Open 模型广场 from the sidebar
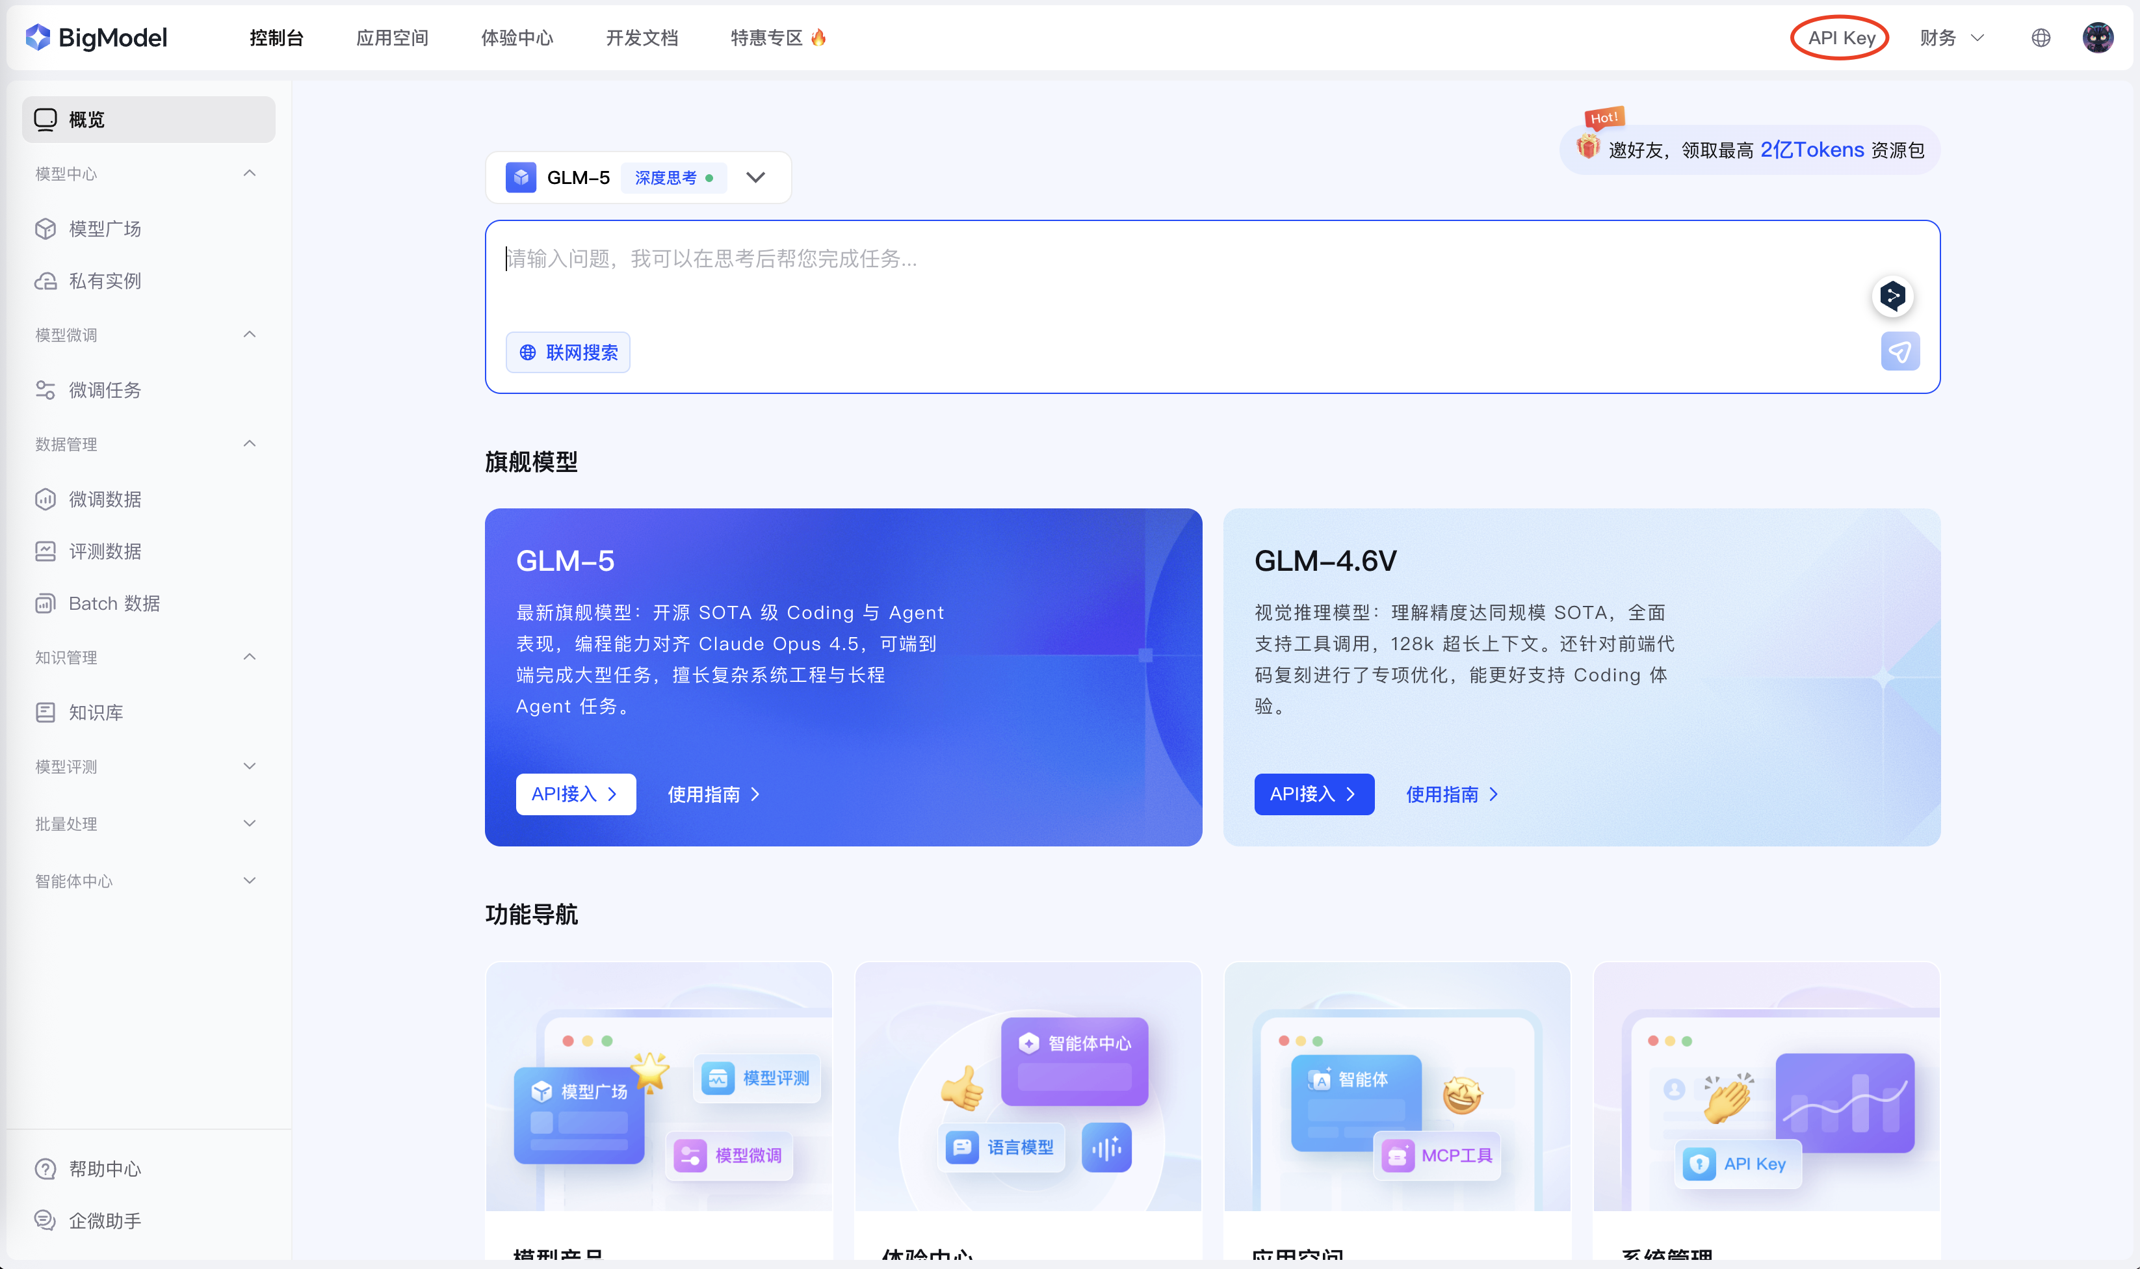Screen dimensions: 2140x1269 tap(104, 229)
